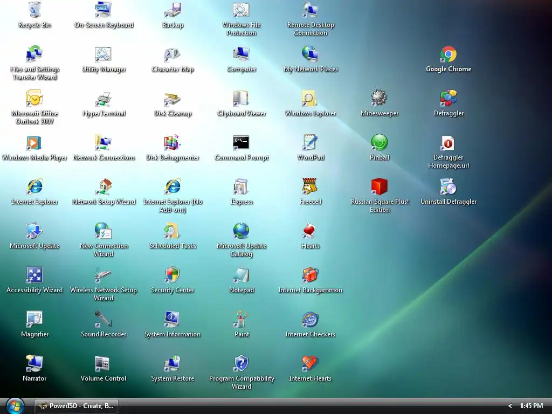Click Uninstall Defraggler shortcut
Image resolution: width=552 pixels, height=414 pixels.
[x=448, y=187]
